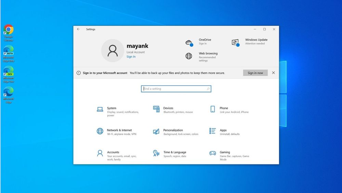
Task: Open the Phone category label
Action: [x=224, y=108]
